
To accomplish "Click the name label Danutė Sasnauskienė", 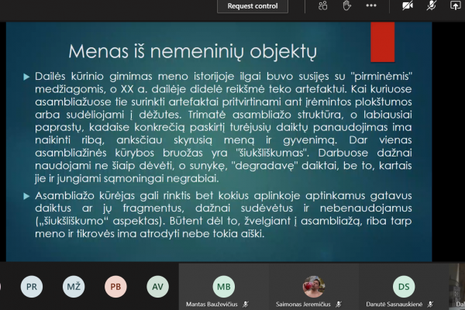I will pos(394,305).
